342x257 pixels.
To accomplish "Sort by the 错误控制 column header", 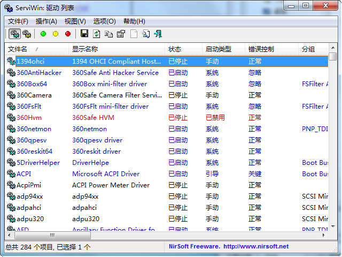I will [271, 49].
